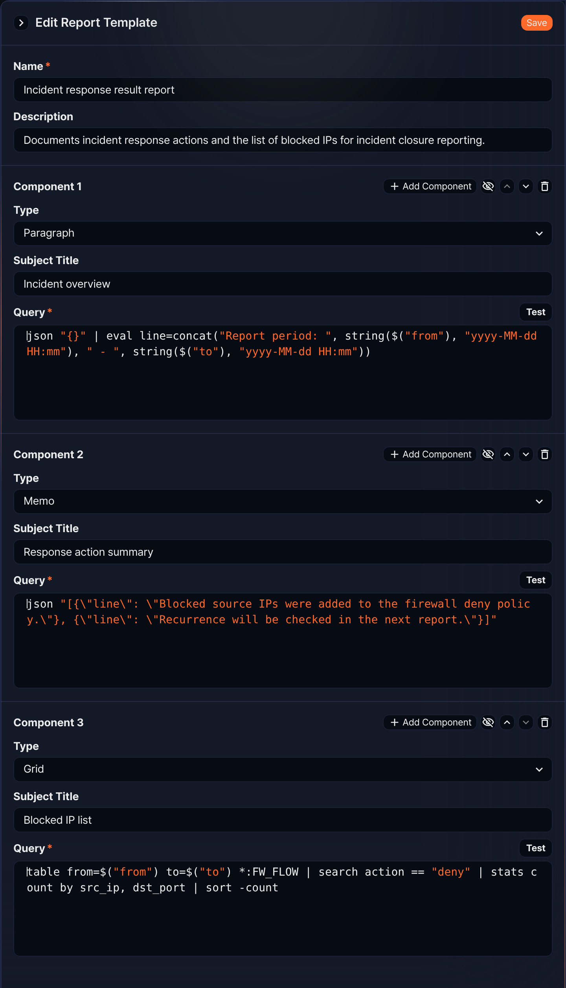Screen dimensions: 566x988
Task: Focus the Component 2 json query editor
Action: (283, 641)
